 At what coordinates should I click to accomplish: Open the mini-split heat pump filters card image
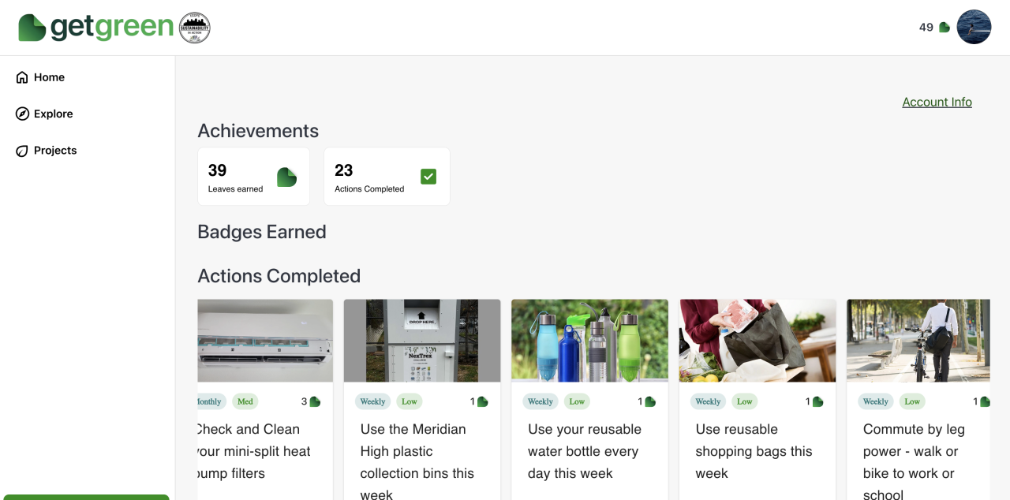[x=264, y=341]
